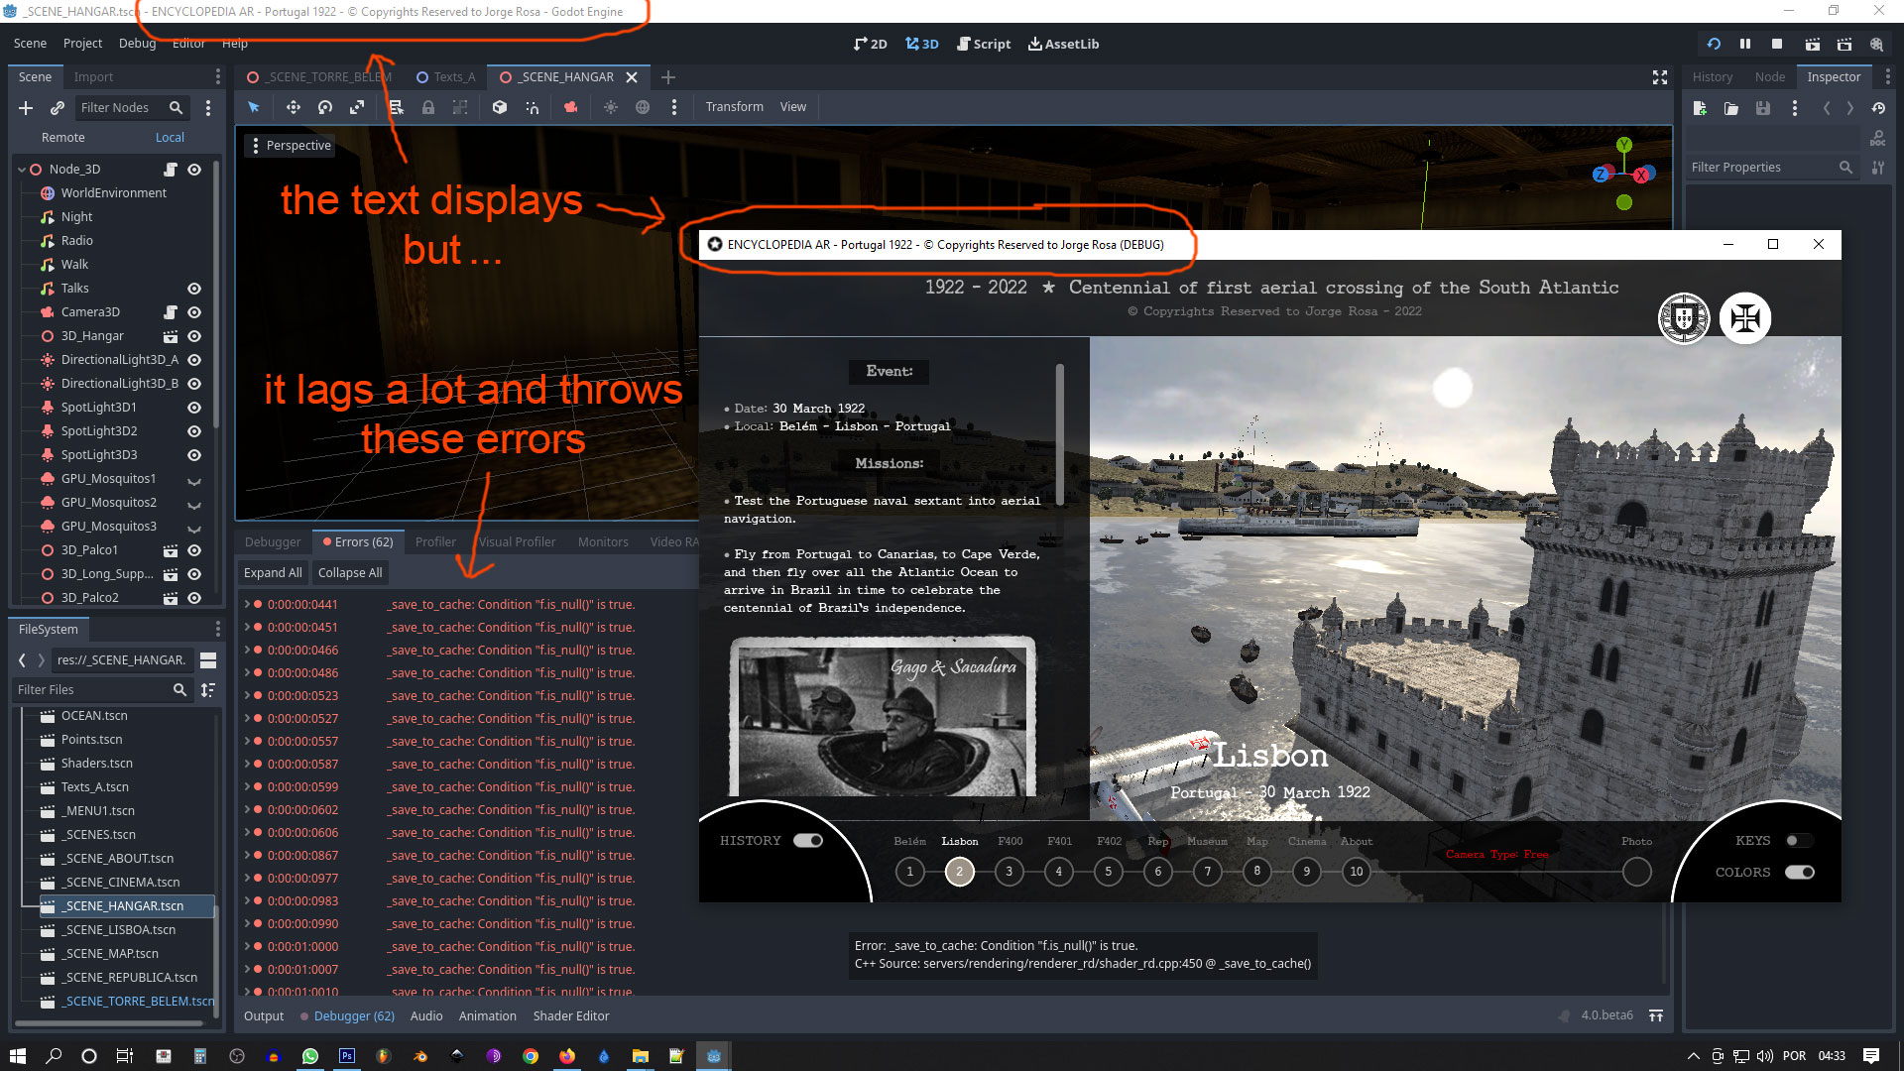Viewport: 1904px width, 1071px height.
Task: Click Expand All in the Errors panel
Action: coord(273,572)
